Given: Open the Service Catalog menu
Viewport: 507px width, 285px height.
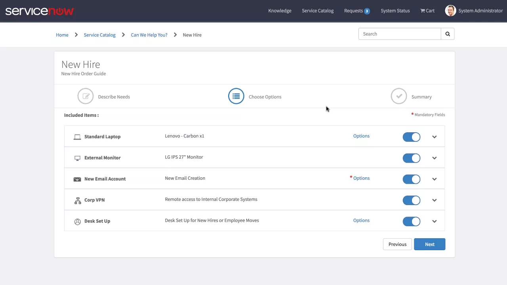Looking at the screenshot, I should click(318, 11).
